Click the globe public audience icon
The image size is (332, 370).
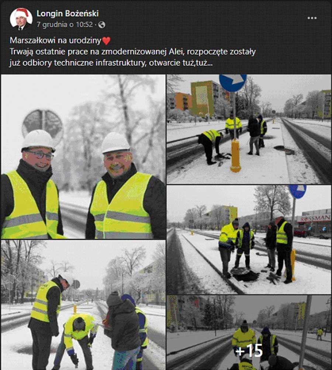102,24
